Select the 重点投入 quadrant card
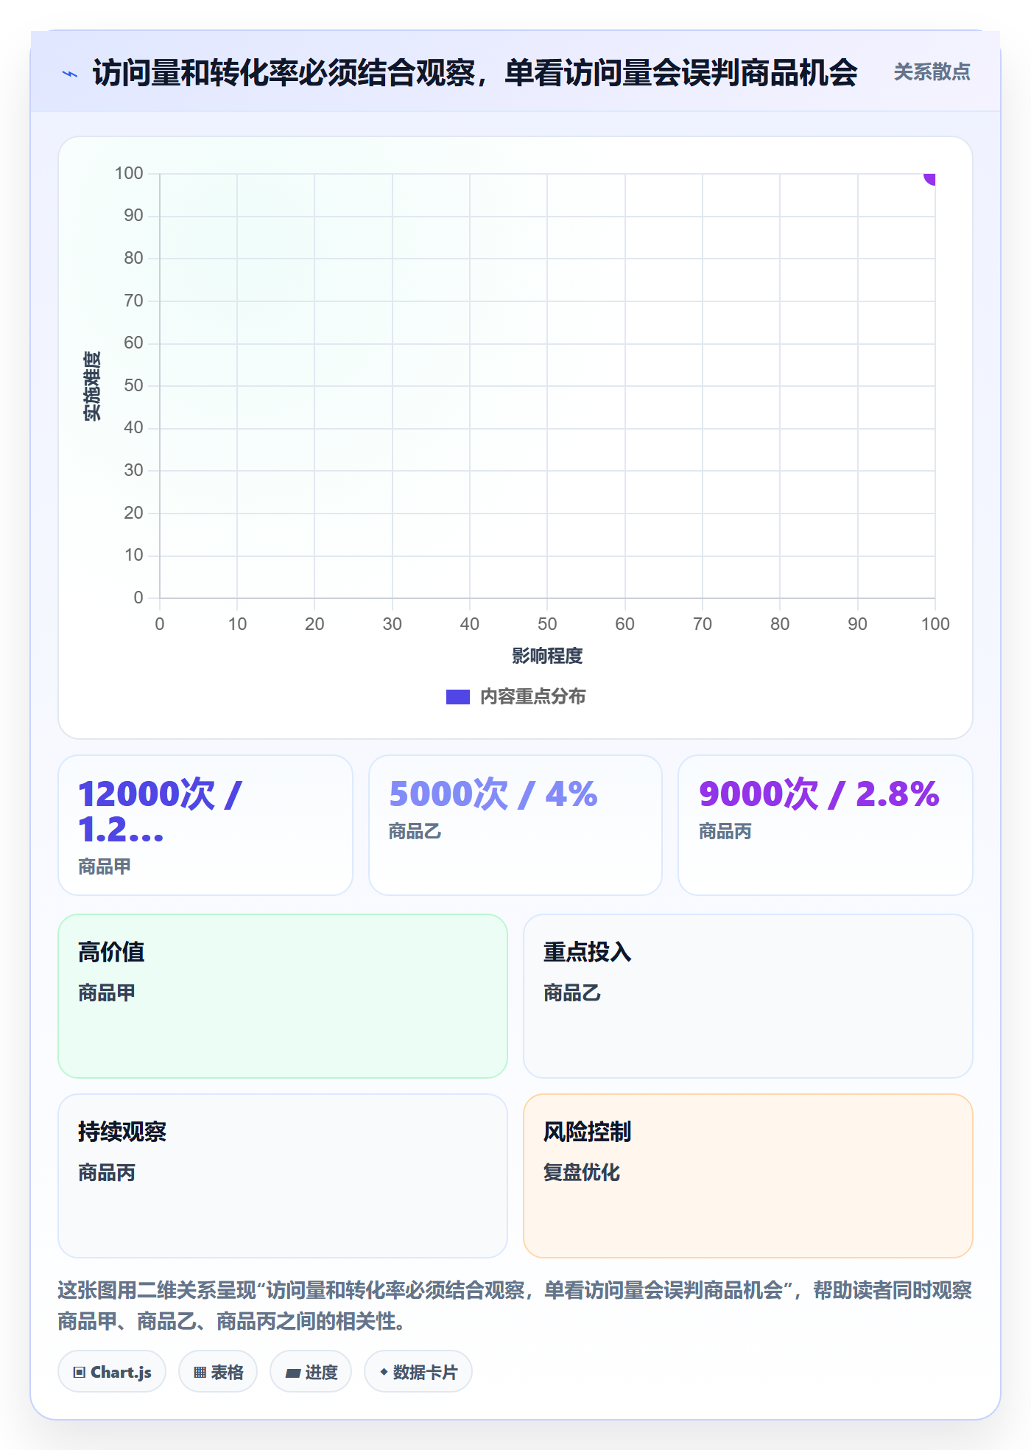1031x1450 pixels. tap(748, 996)
